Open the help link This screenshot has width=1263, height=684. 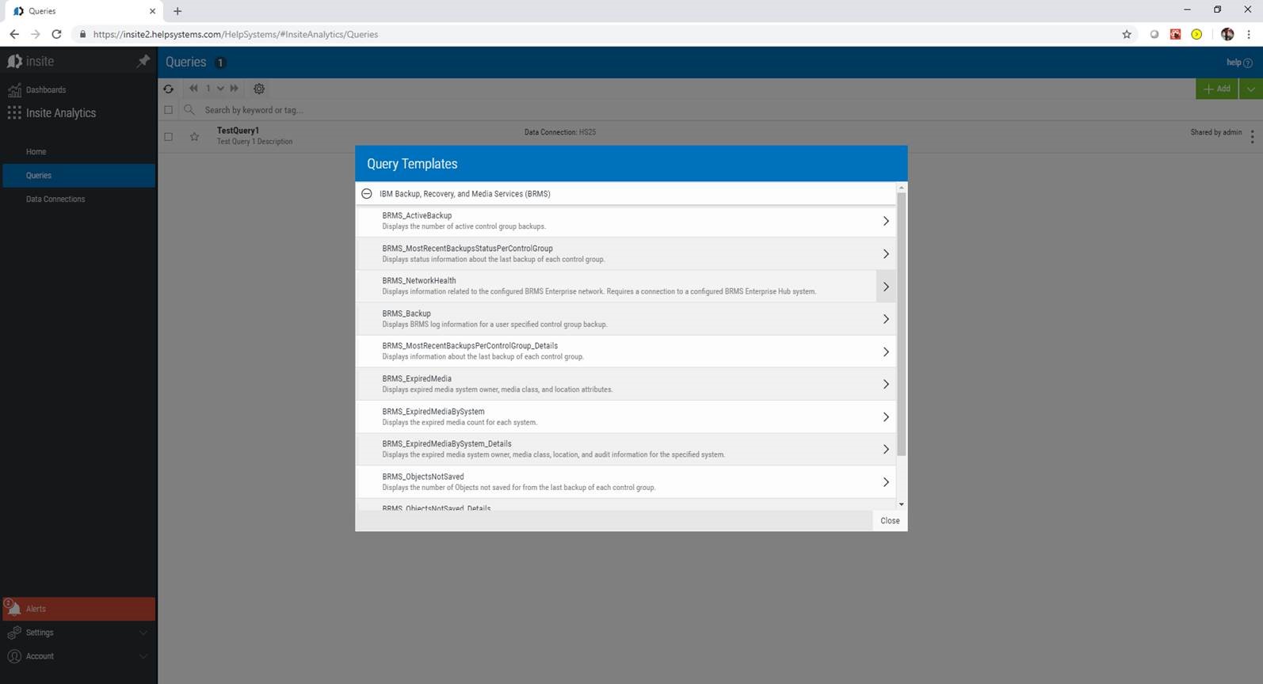click(1239, 63)
